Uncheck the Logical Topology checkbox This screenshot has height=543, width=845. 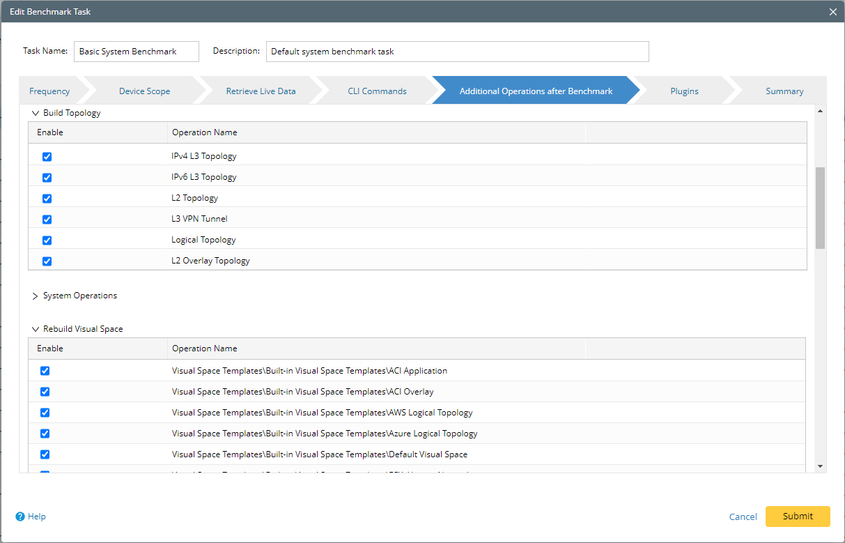[x=47, y=240]
